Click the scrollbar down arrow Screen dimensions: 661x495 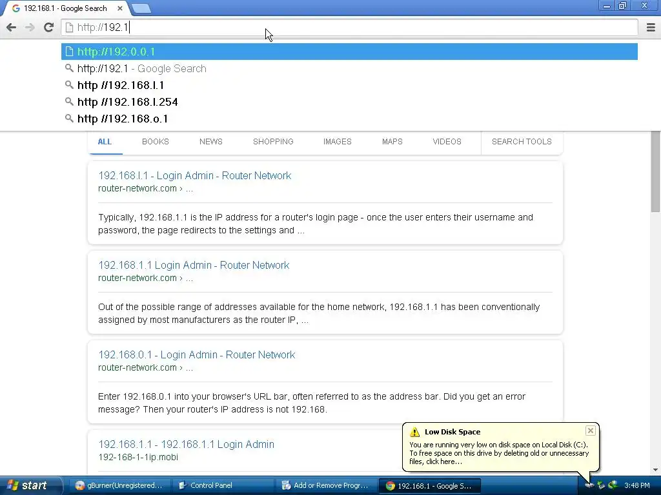pos(656,470)
